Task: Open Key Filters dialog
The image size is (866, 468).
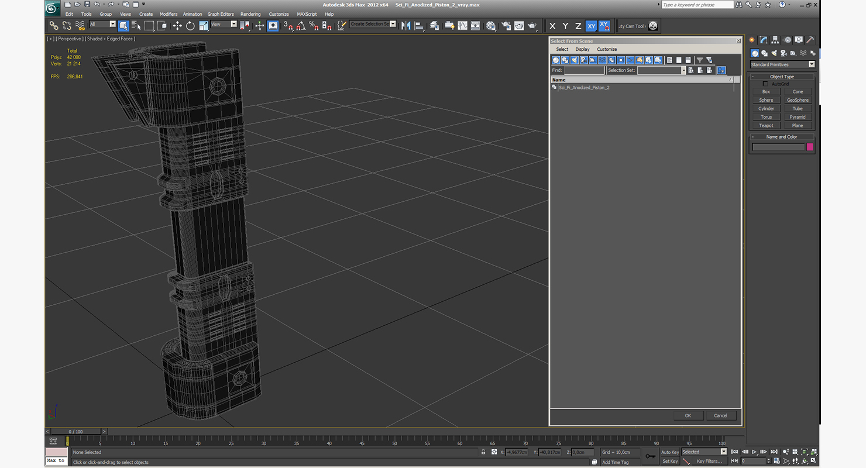Action: (x=709, y=461)
